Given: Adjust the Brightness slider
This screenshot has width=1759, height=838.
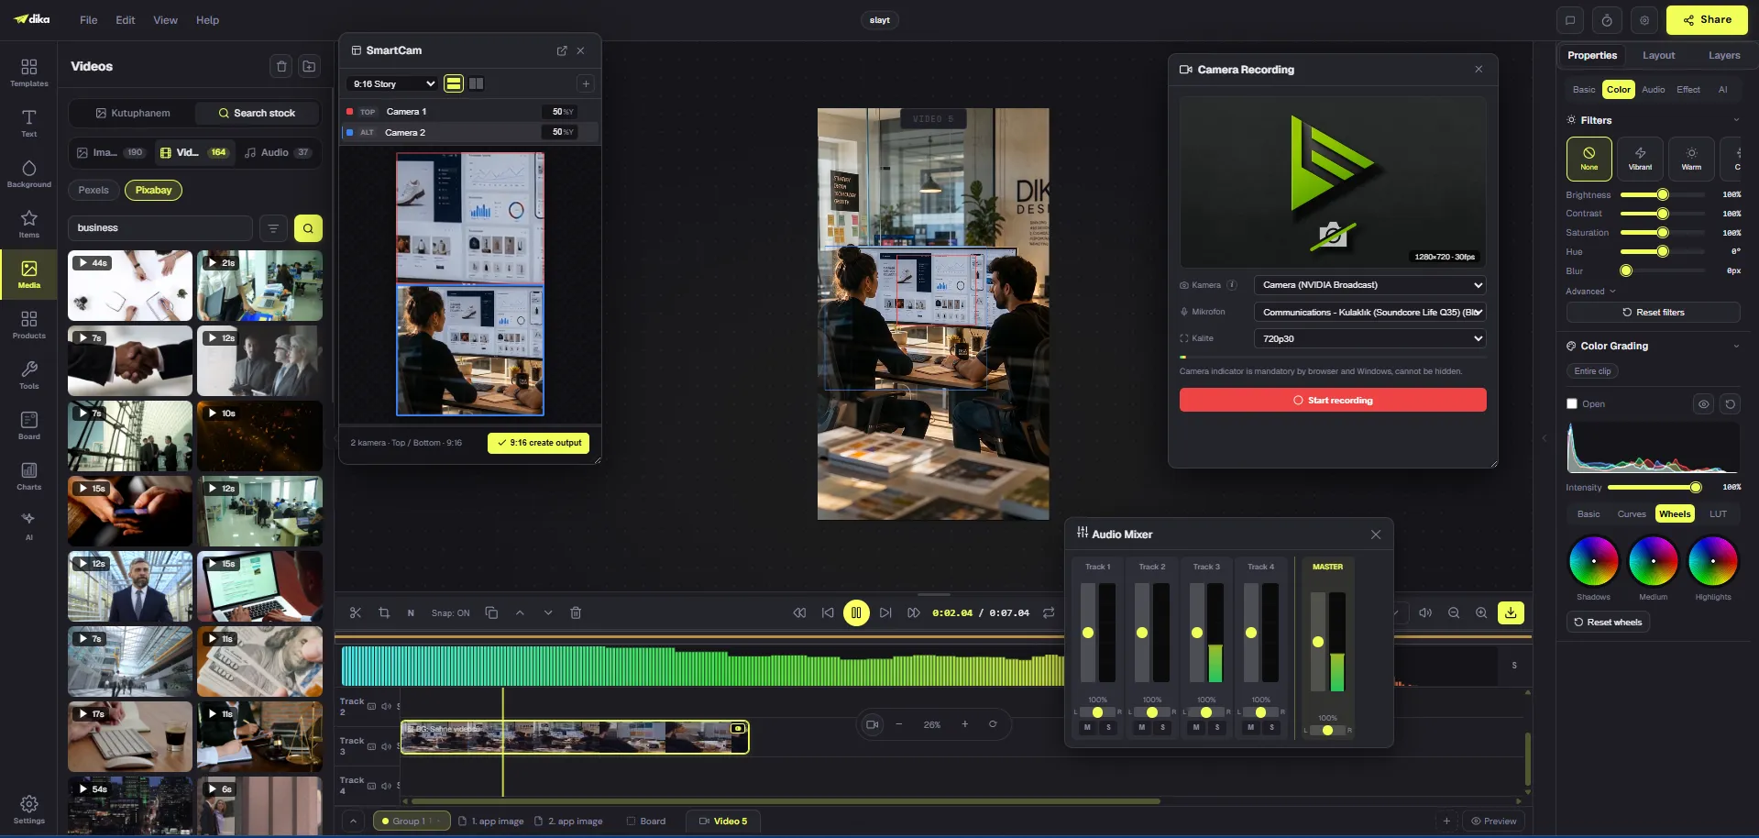Looking at the screenshot, I should coord(1662,194).
